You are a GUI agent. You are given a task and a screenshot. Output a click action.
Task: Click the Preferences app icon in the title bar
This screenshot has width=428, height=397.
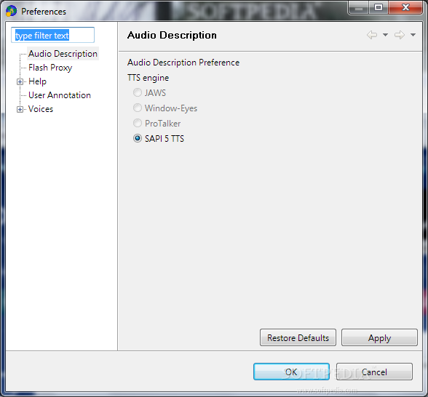[11, 11]
